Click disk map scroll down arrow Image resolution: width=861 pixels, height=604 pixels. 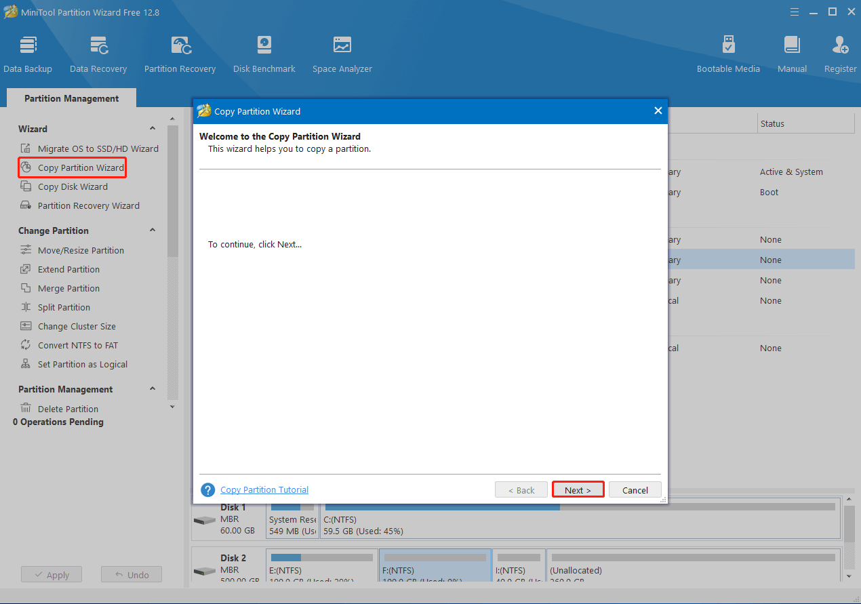(x=849, y=576)
